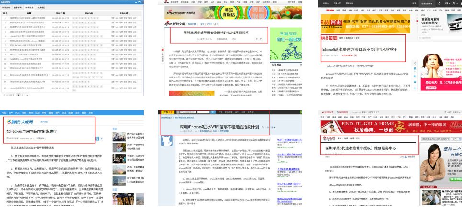Click the 潮流微报店 banner circle
462x209 pixels.
(230, 12)
